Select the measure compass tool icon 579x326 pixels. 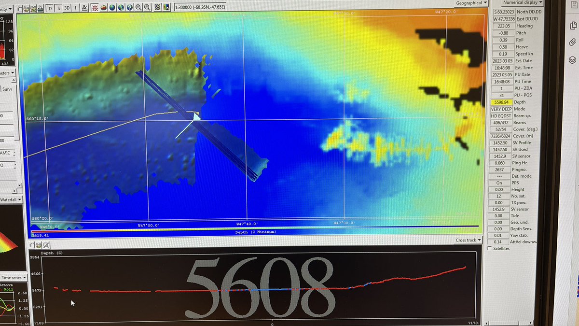pyautogui.click(x=84, y=8)
